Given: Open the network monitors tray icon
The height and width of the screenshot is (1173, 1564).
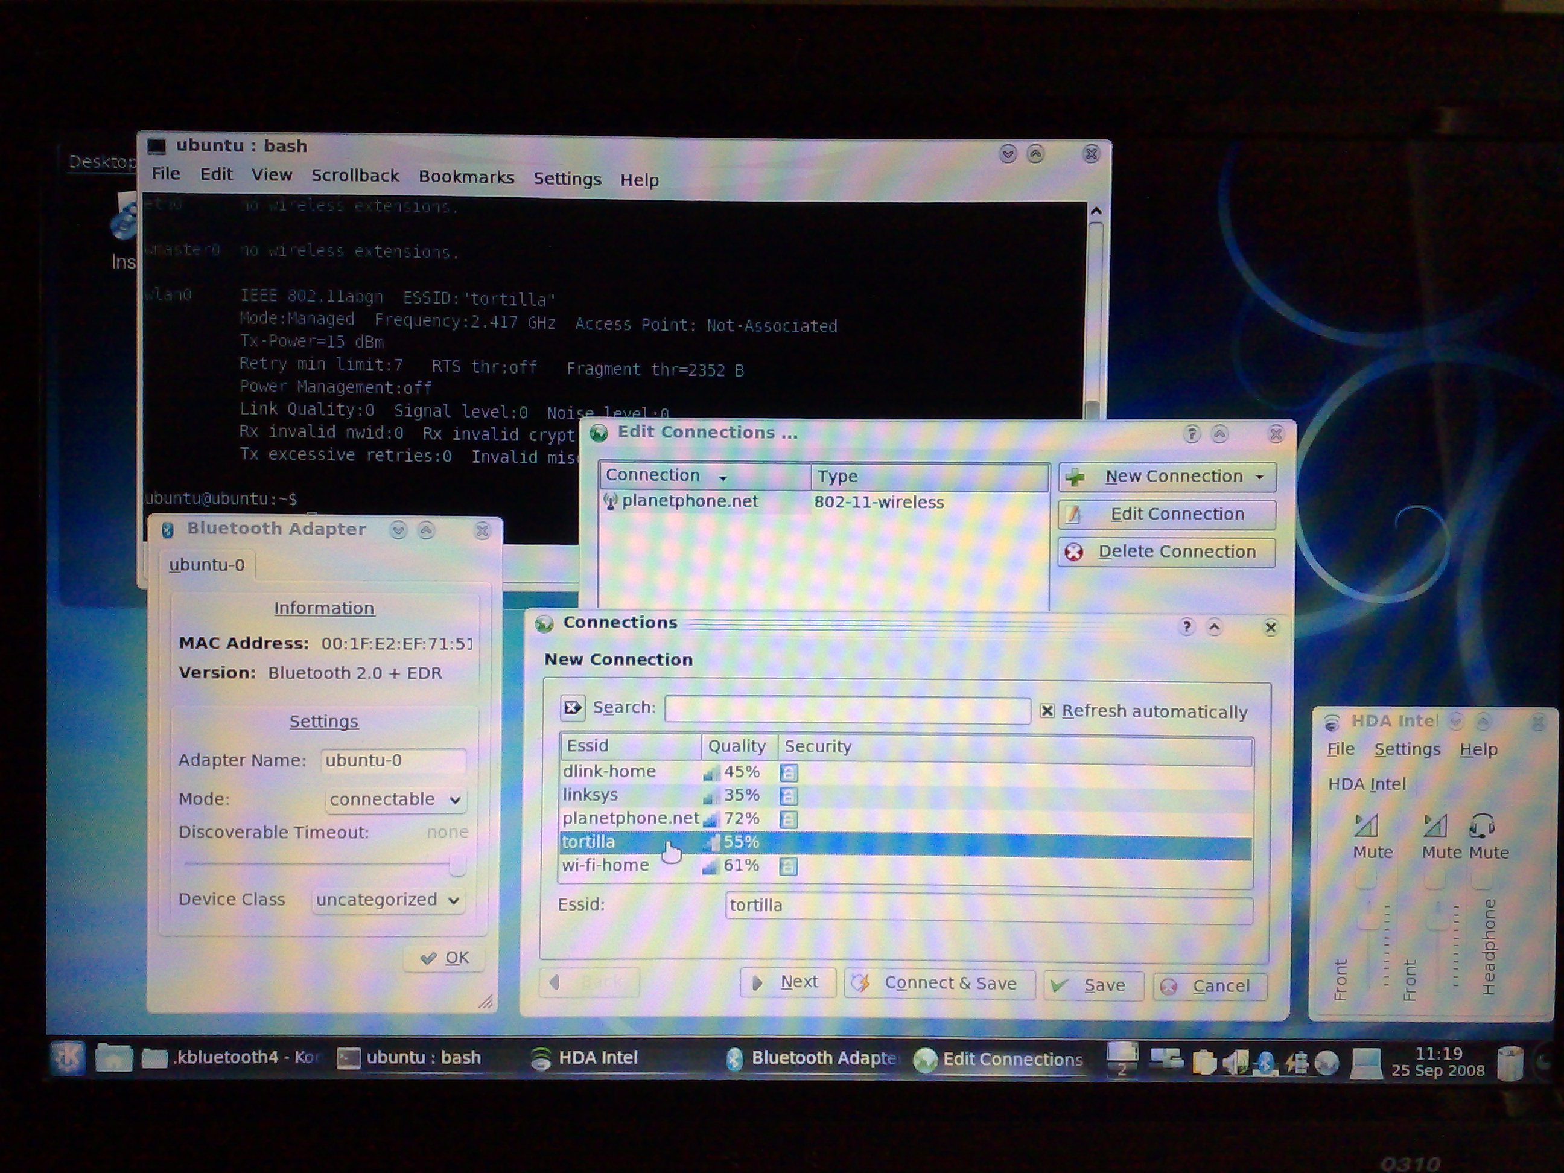Looking at the screenshot, I should [x=1166, y=1059].
